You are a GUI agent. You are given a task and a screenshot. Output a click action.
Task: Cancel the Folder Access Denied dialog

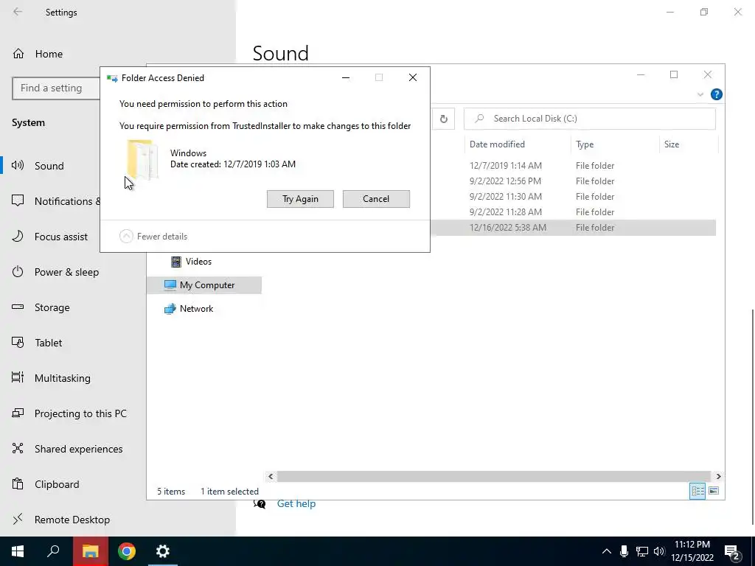pos(376,199)
